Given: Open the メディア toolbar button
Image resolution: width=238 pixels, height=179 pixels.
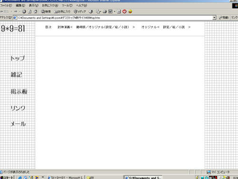Looking at the screenshot, I should coord(80,11).
